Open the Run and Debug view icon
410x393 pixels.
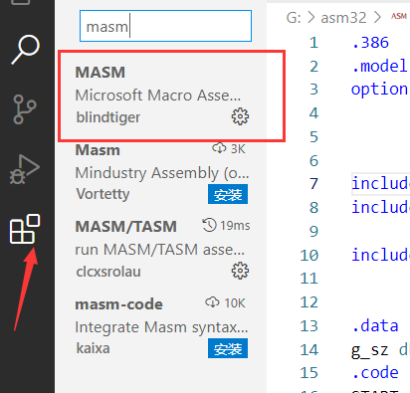point(24,169)
